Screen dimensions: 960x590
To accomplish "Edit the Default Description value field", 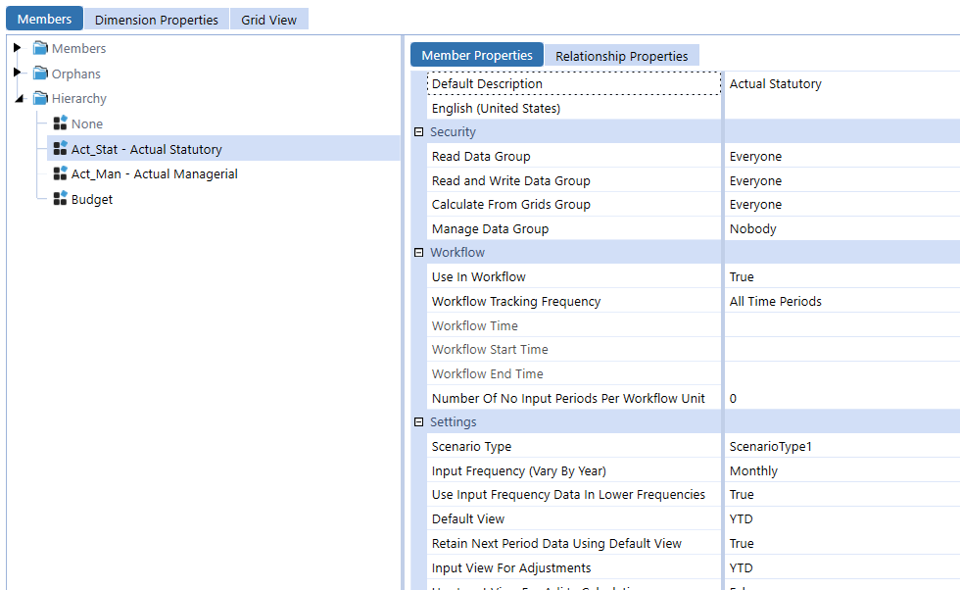I will pyautogui.click(x=840, y=84).
